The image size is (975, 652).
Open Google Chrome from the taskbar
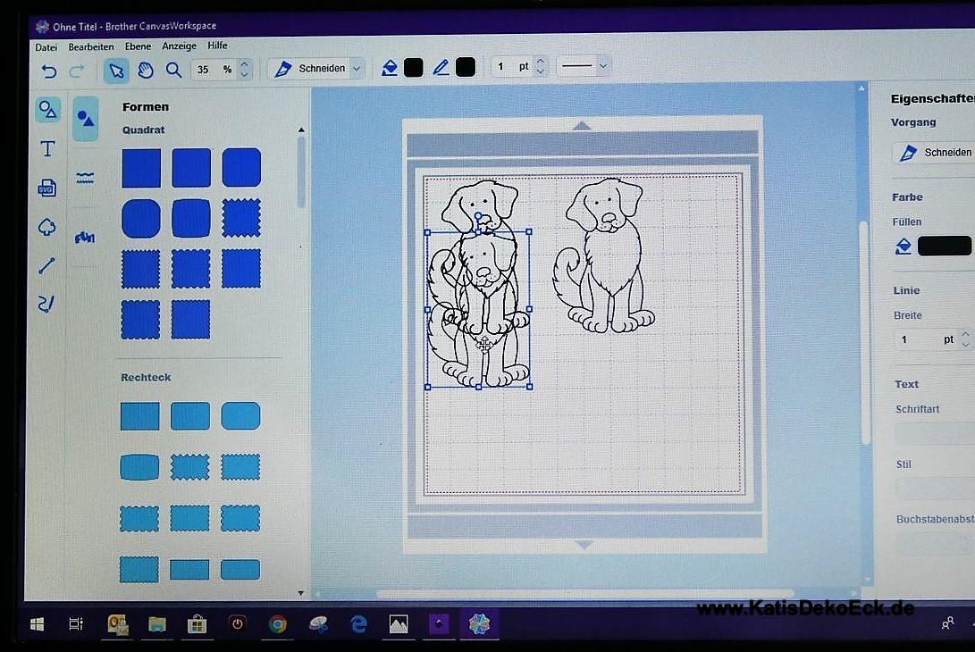click(x=278, y=624)
